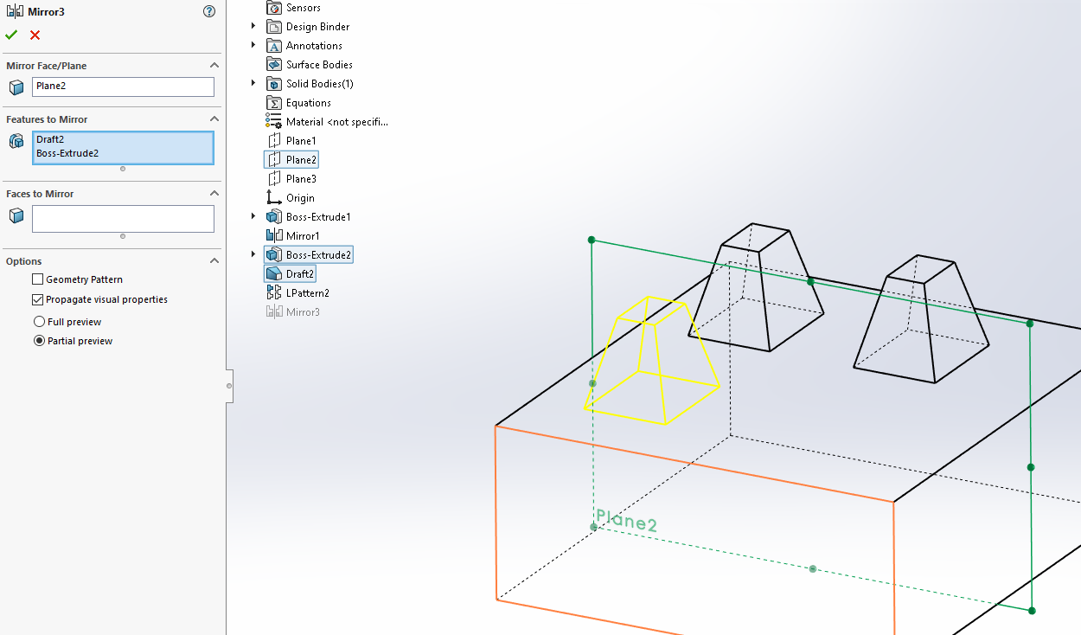1081x635 pixels.
Task: Select Plane2 in the feature tree
Action: pyautogui.click(x=302, y=160)
